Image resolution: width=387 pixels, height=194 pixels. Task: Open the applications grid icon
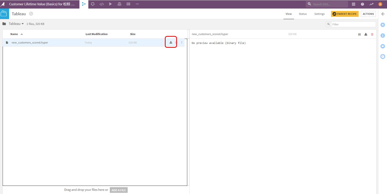click(353, 4)
